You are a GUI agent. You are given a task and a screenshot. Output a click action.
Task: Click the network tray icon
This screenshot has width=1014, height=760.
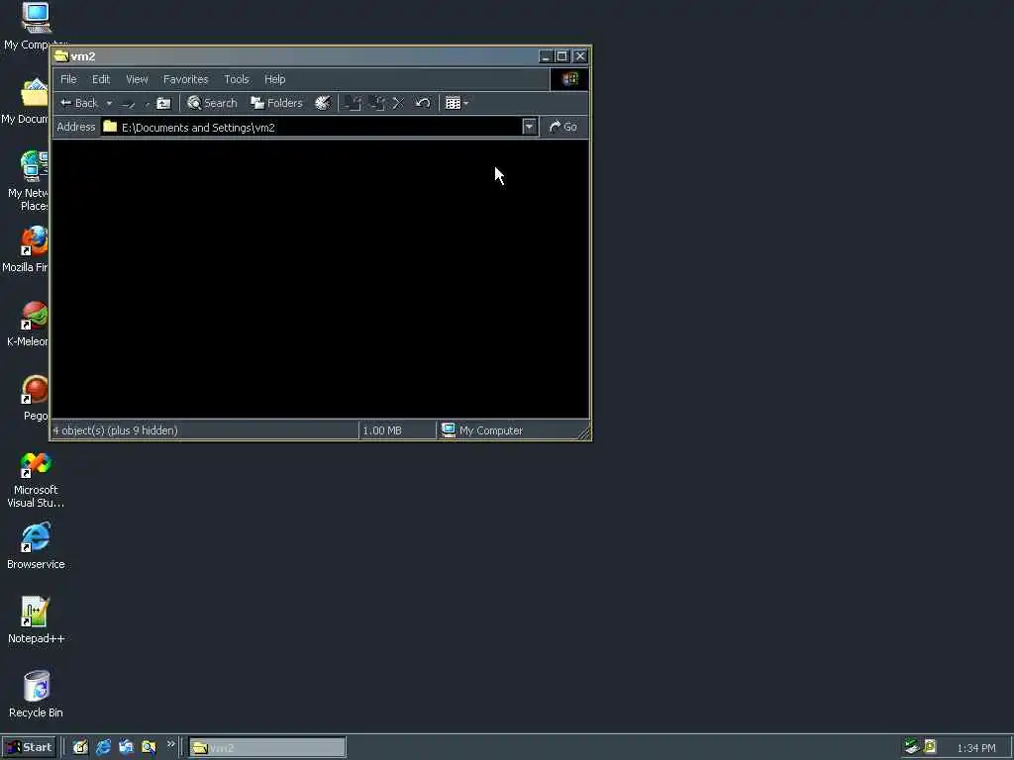tap(912, 747)
